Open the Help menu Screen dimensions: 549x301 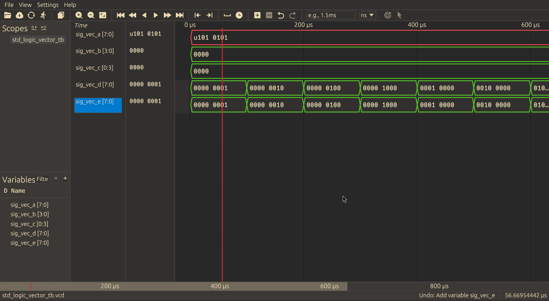point(70,5)
